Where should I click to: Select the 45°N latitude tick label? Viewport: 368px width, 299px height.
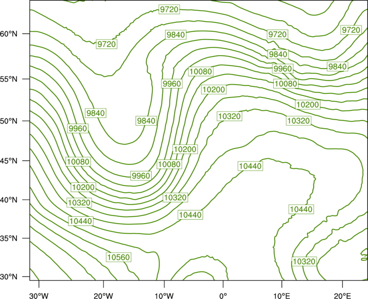9,161
